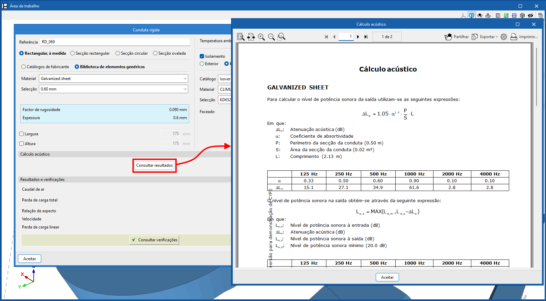Click the dashed horizontal cut plane icon

pyautogui.click(x=514, y=16)
